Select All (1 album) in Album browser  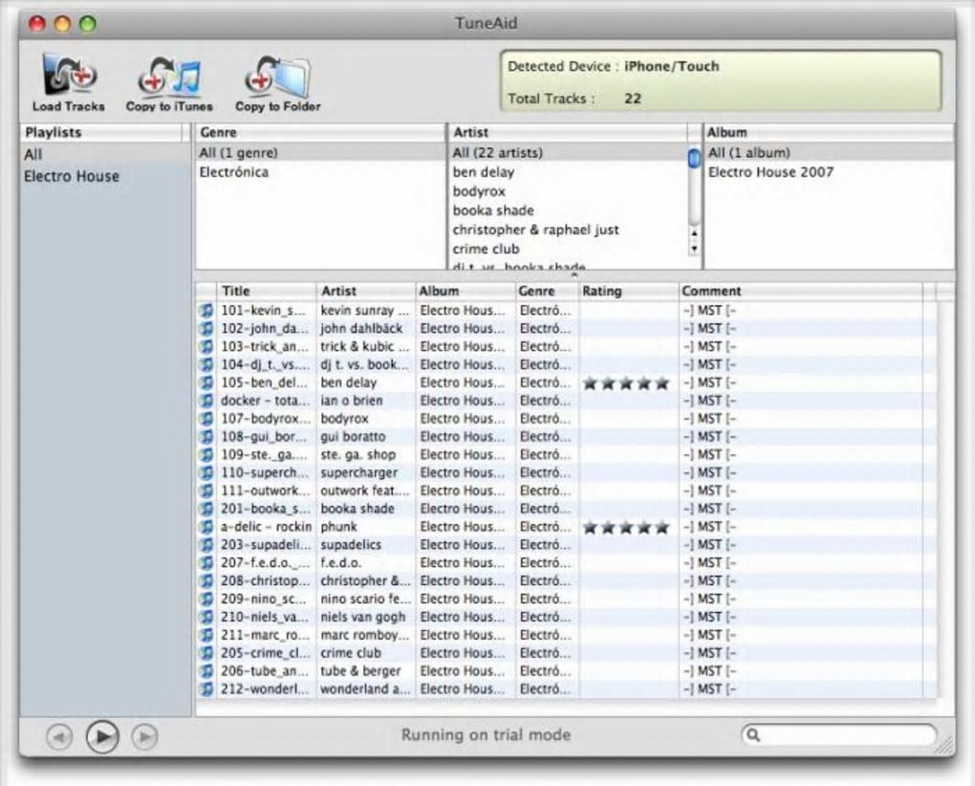(x=829, y=152)
